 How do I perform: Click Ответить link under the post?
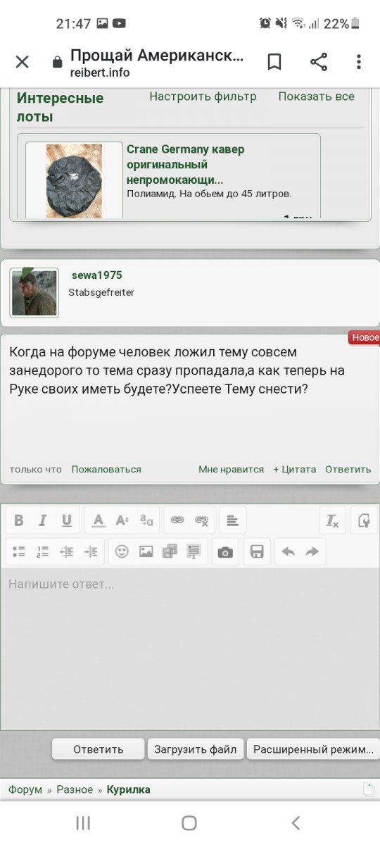pos(348,469)
